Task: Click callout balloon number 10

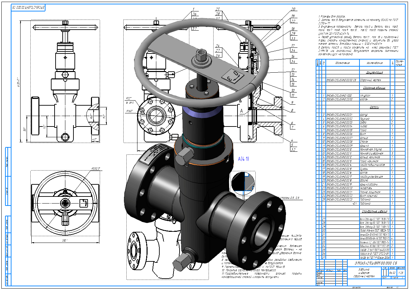Action: (293, 90)
